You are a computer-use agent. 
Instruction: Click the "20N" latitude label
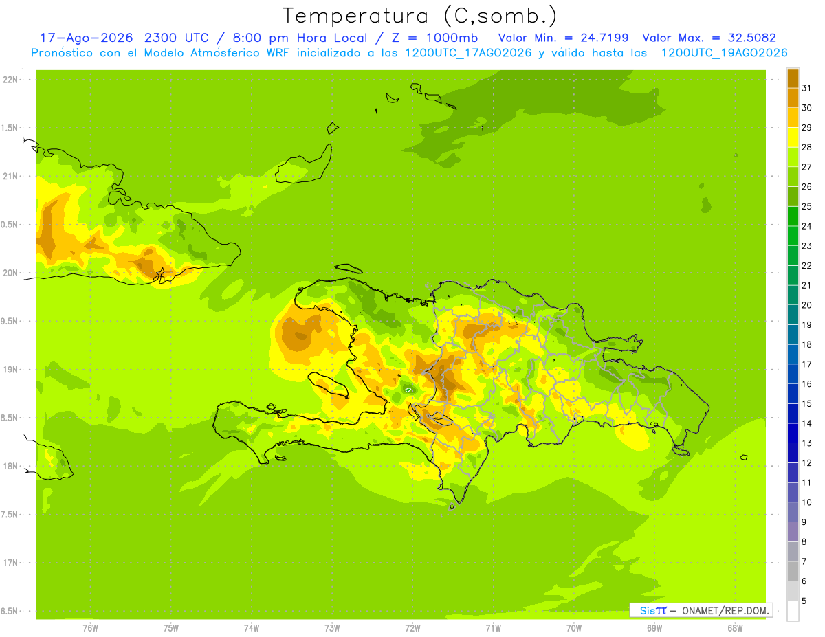[10, 273]
